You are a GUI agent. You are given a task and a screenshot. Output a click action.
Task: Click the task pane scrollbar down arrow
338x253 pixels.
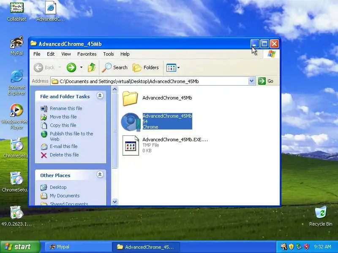[x=114, y=202]
